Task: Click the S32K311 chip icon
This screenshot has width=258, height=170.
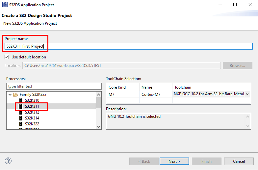Action: (x=20, y=106)
